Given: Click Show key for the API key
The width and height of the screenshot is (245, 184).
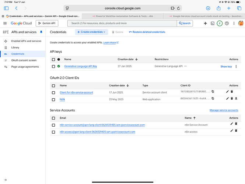Looking at the screenshot, I should pyautogui.click(x=226, y=67).
